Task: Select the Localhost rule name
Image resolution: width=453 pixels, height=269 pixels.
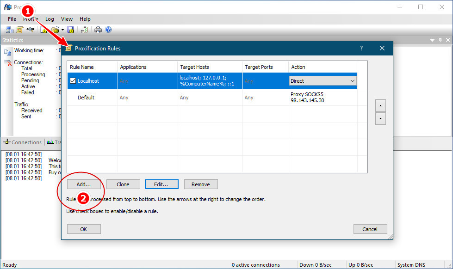Action: coord(88,81)
